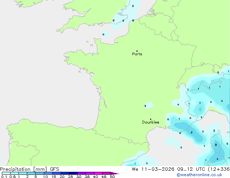Viewport: 230px width, 178px height.
Task: Pick the 40–45 mm magenta swatch
Action: [98, 173]
